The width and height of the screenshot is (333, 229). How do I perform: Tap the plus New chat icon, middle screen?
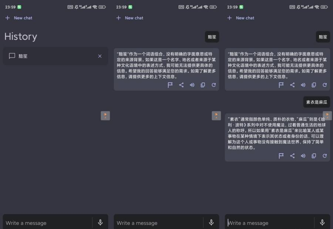118,18
